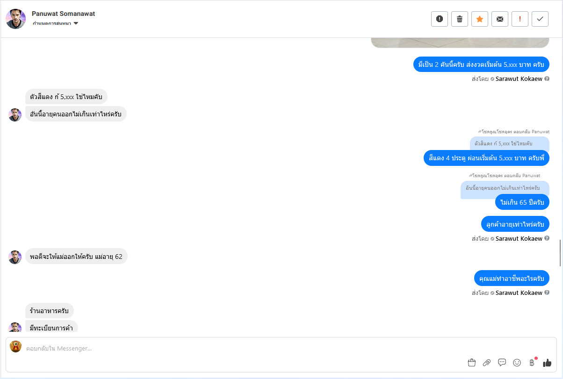
Task: Toggle the red exclamation priority flag
Action: (x=520, y=19)
